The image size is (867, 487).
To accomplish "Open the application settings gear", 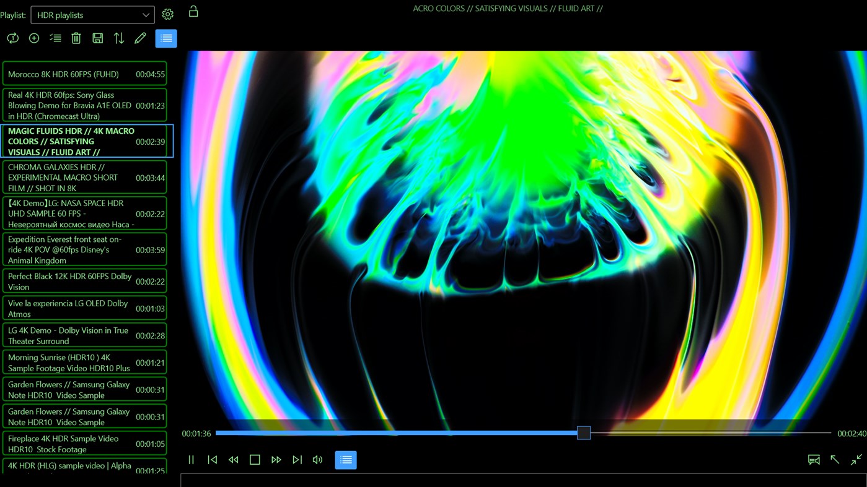I will click(167, 14).
